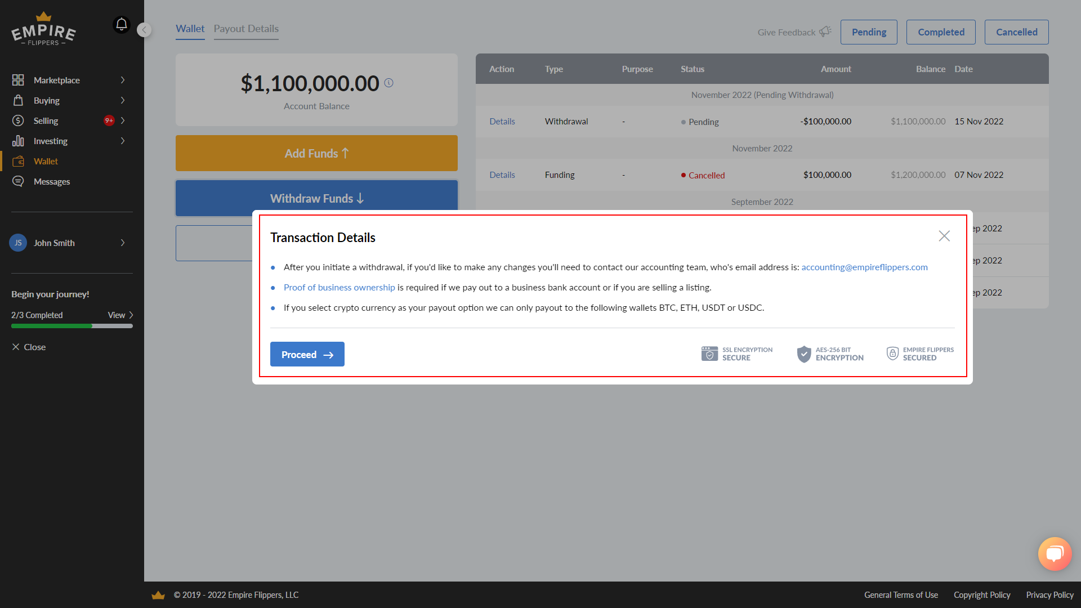The width and height of the screenshot is (1081, 608).
Task: Close the journey panel via X
Action: pos(16,347)
